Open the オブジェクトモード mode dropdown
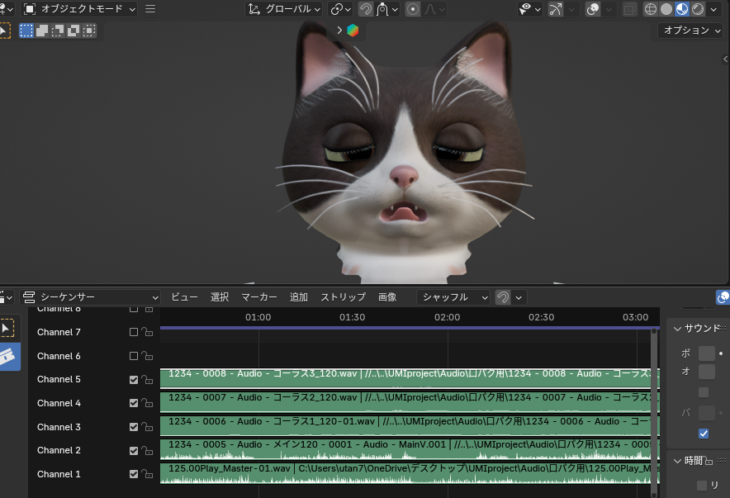Image resolution: width=730 pixels, height=498 pixels. point(79,9)
